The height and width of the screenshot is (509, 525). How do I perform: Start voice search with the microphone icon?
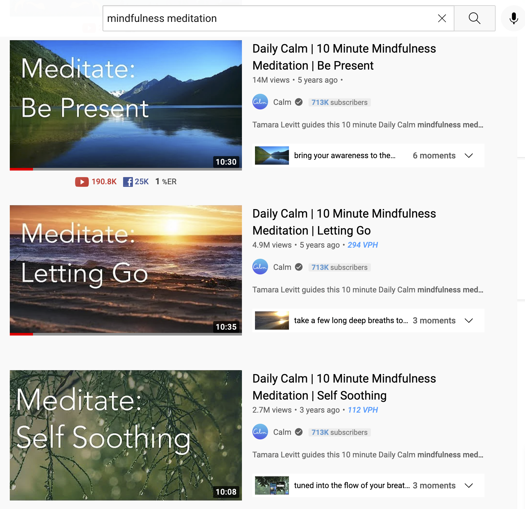(x=514, y=18)
